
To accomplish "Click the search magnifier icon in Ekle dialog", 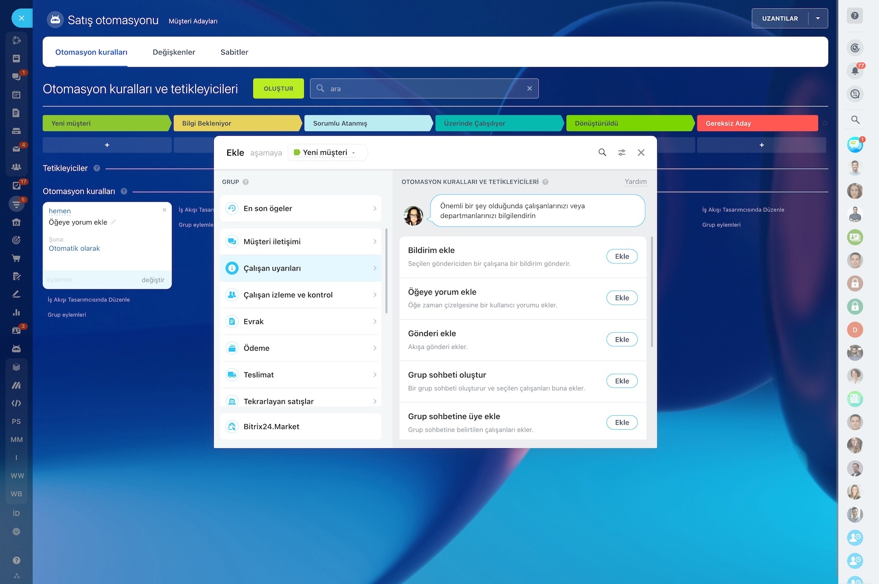I will 602,152.
